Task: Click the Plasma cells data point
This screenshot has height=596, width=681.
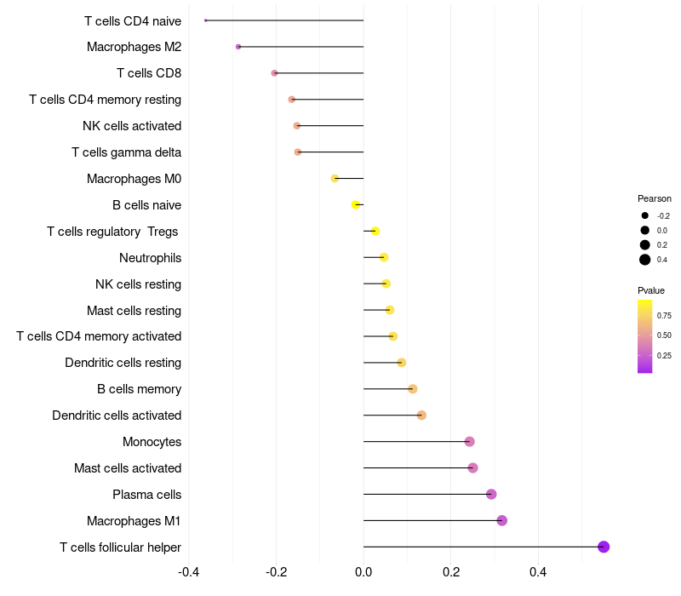Action: tap(491, 495)
